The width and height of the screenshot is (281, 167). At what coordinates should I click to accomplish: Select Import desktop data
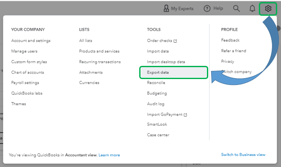coord(166,62)
